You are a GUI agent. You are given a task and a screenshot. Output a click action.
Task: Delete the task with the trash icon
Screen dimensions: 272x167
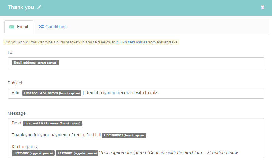(x=262, y=7)
